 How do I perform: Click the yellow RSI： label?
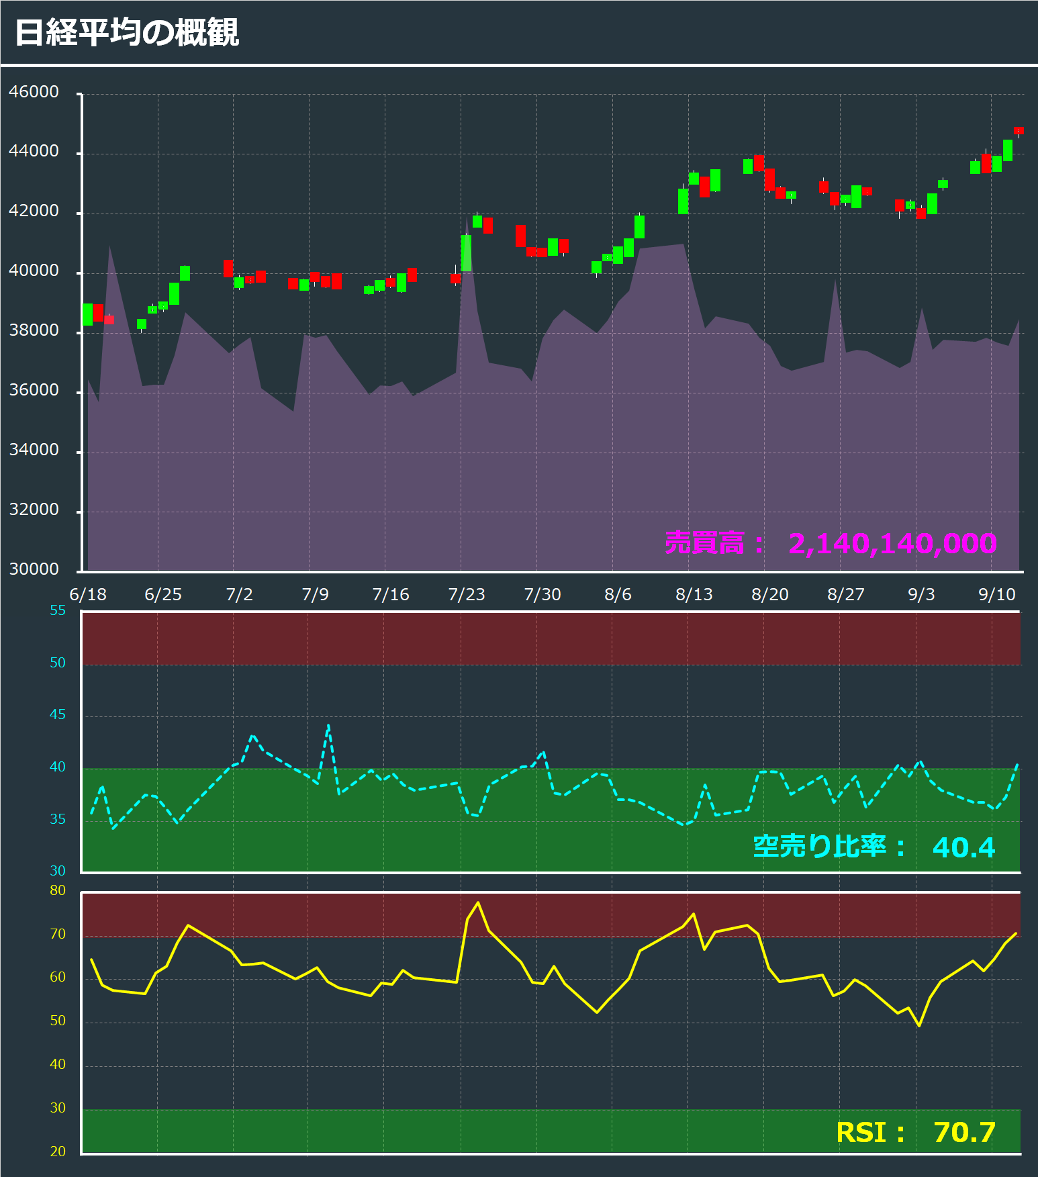pyautogui.click(x=871, y=1133)
